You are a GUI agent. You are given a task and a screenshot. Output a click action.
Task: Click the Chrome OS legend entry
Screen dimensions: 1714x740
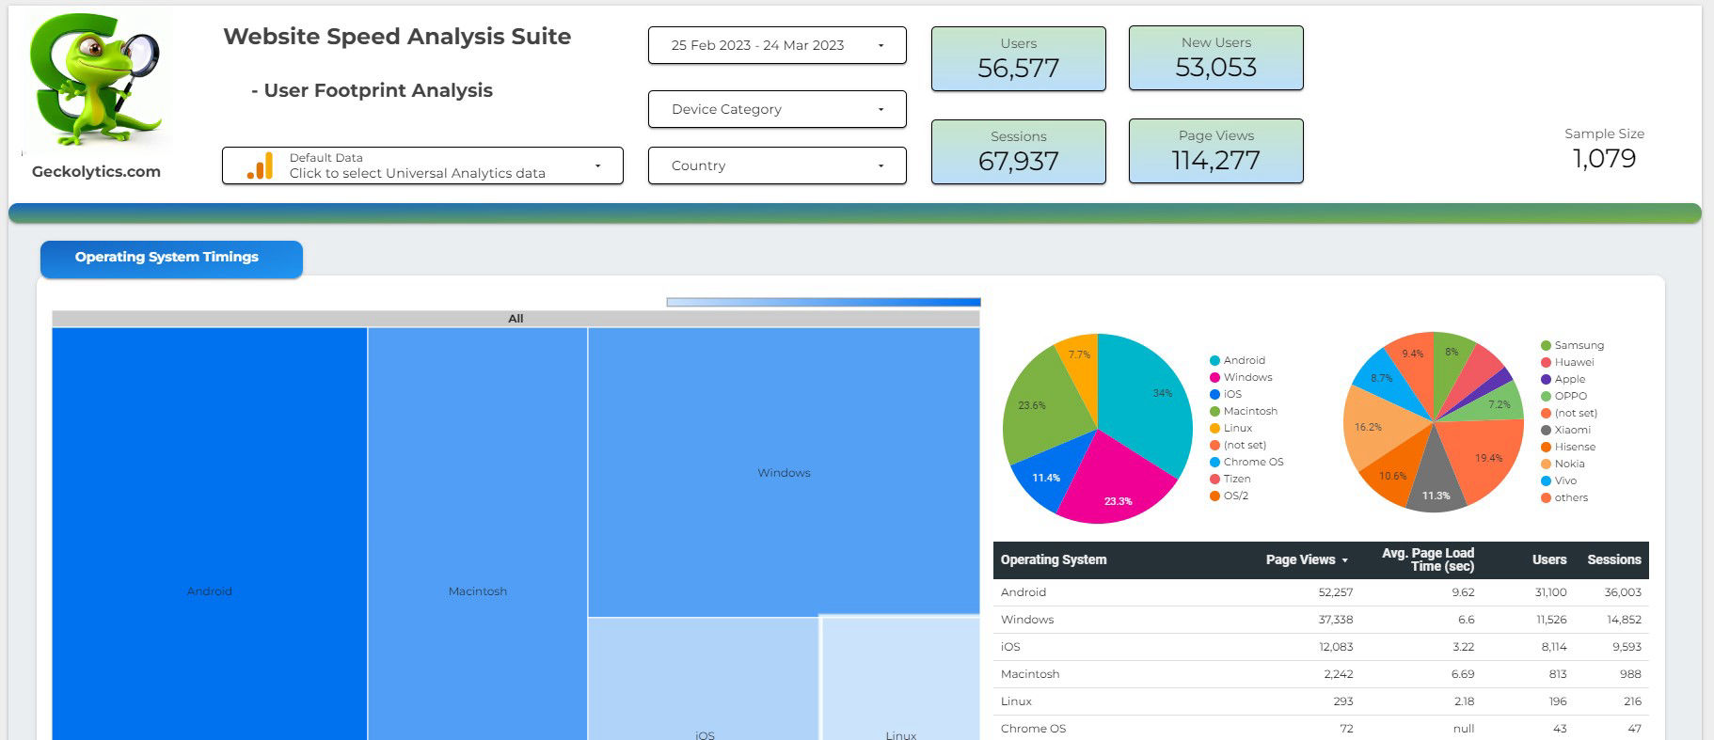tap(1246, 462)
